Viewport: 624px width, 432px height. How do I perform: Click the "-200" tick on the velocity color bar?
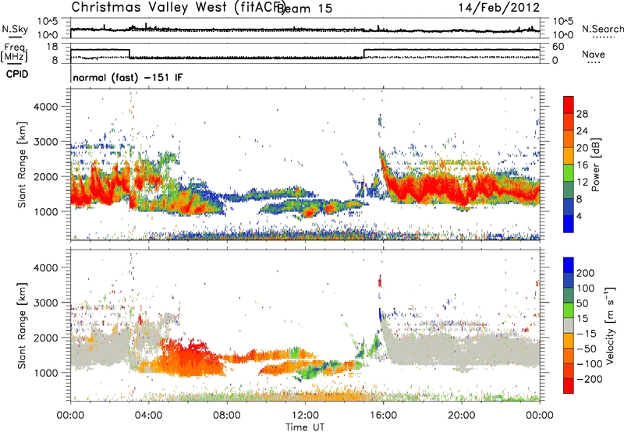(590, 379)
